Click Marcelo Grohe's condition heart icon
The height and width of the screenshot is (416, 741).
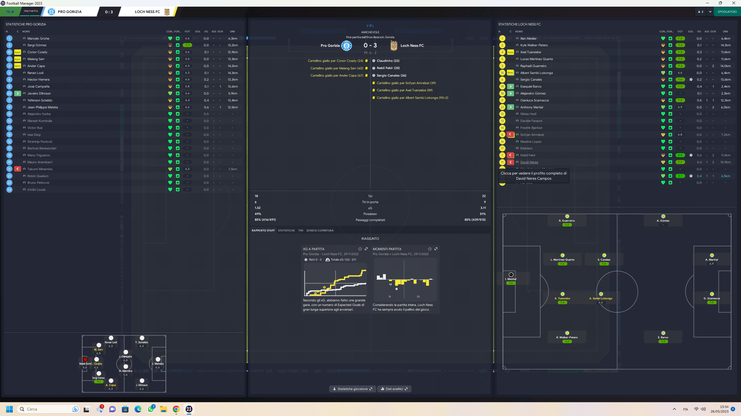click(x=170, y=38)
